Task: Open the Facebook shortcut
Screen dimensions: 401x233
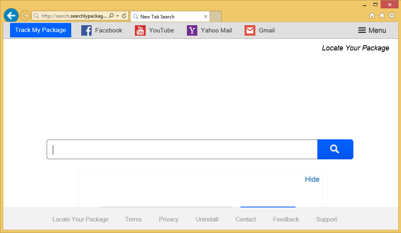Action: coord(102,30)
